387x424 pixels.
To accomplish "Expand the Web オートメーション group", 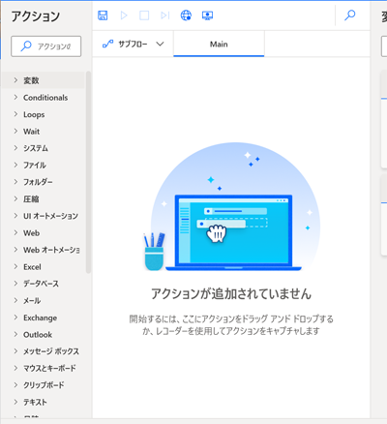I will coord(44,250).
